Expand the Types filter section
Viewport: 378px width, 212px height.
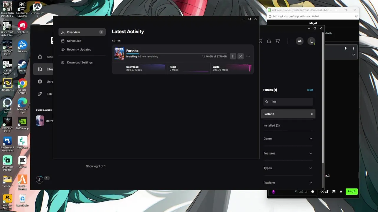tap(288, 168)
